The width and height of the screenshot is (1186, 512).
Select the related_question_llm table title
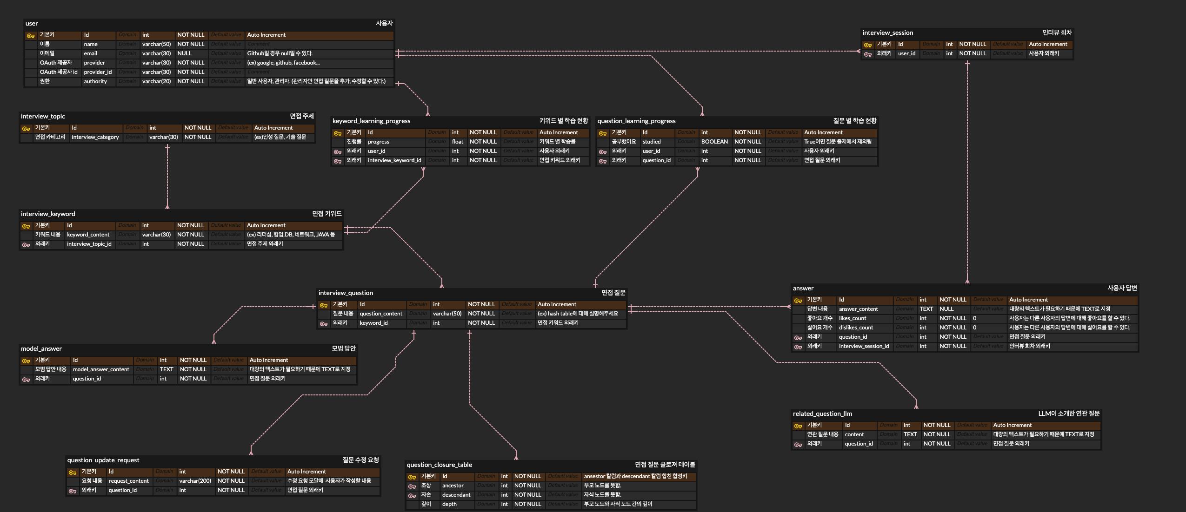[x=822, y=414]
